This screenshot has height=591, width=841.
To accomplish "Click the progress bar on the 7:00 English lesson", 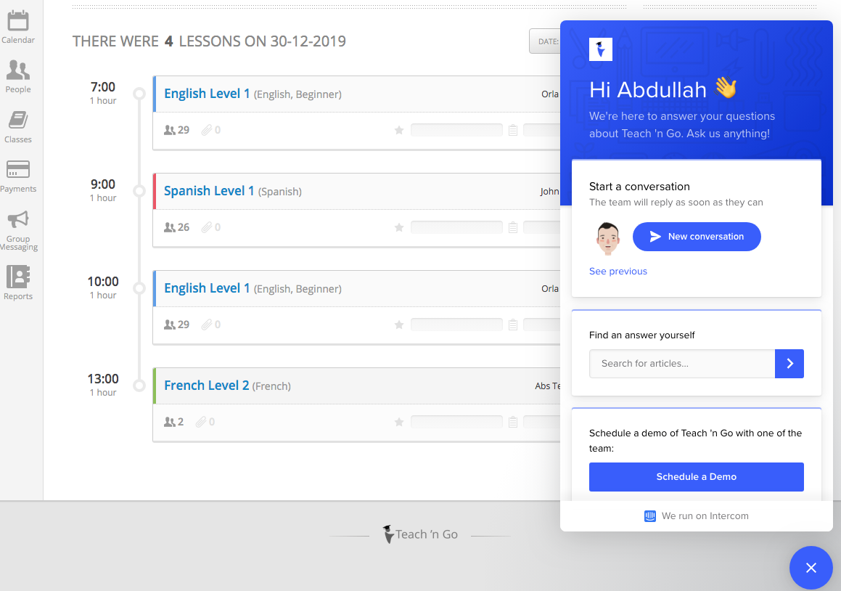I will coord(456,129).
